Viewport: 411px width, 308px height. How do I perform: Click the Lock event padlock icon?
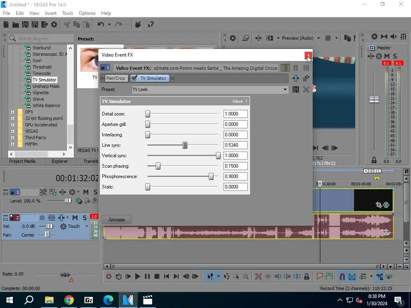[306, 276]
